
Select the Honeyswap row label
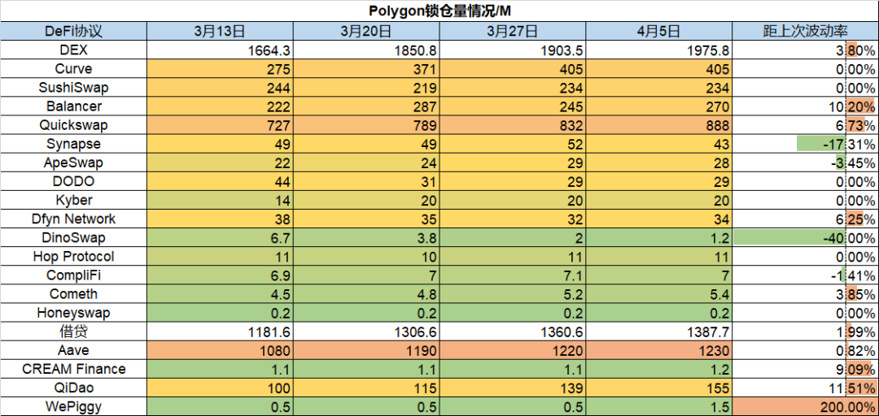(73, 313)
